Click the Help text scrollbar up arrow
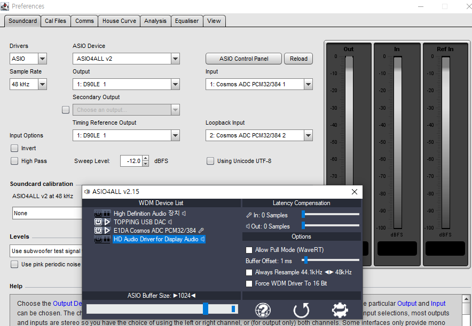472x326 pixels. [x=466, y=299]
